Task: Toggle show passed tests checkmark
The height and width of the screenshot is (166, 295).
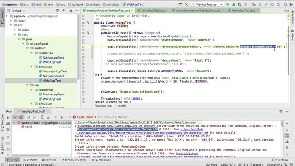Action: (15, 117)
